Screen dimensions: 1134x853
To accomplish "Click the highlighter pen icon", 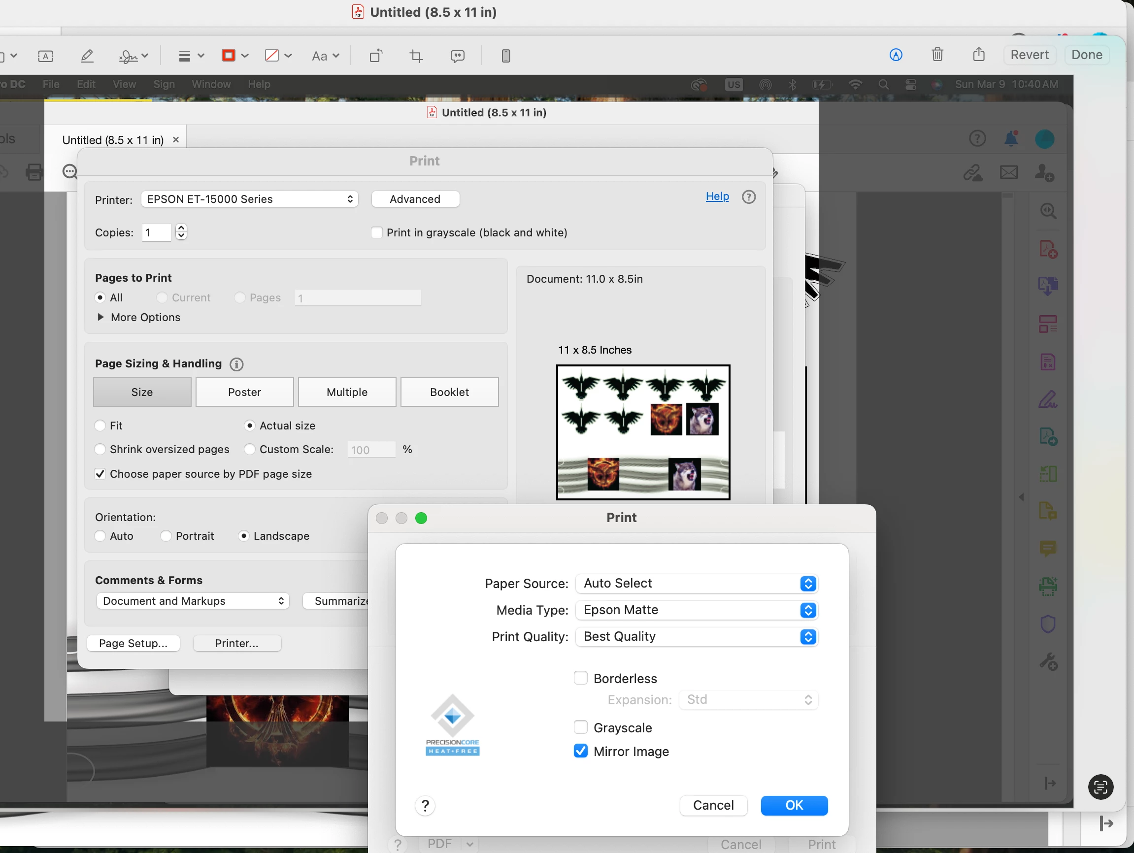I will click(x=87, y=55).
